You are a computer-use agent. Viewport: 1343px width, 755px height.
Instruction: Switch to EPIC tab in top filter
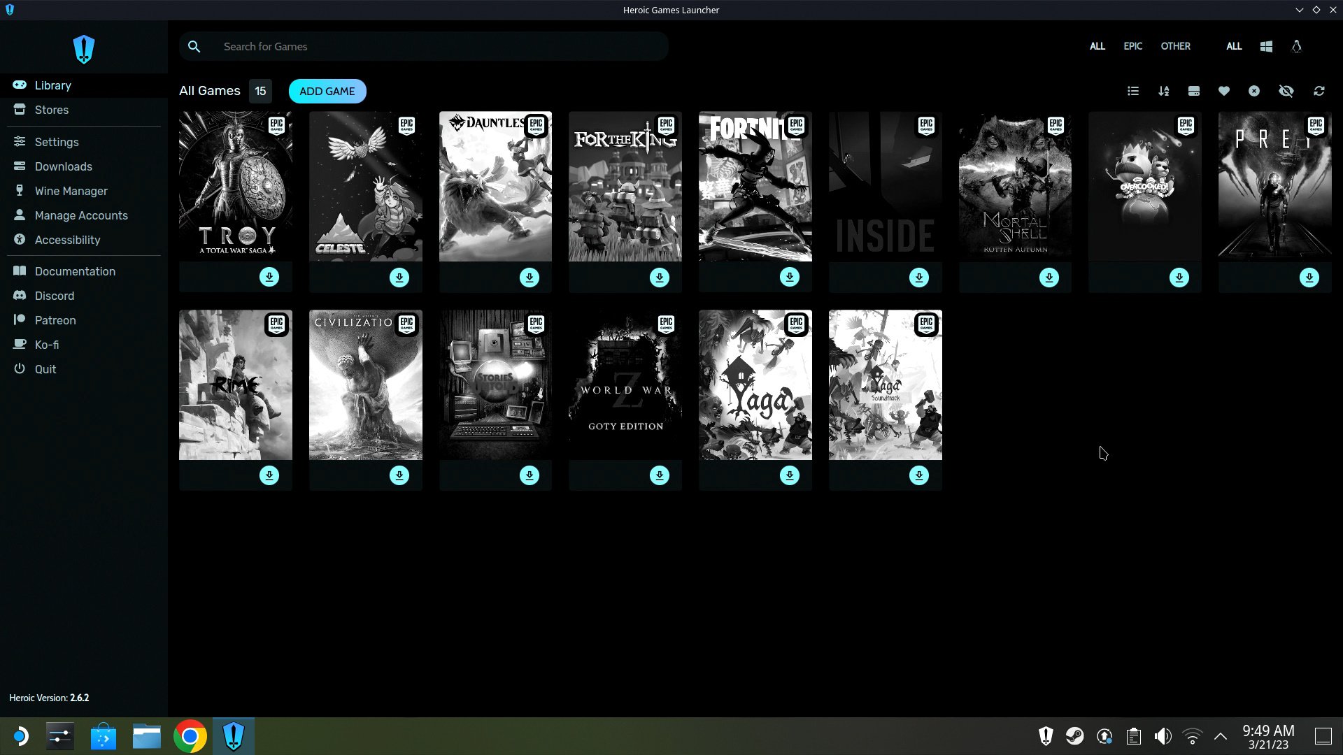coord(1134,46)
